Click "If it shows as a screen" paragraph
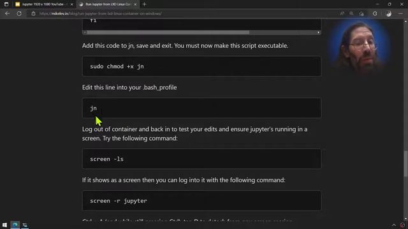408x229 pixels. (184, 180)
